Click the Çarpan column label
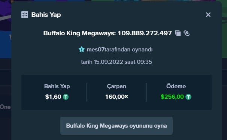Viewport: 227px width, 140px height. coord(116,86)
